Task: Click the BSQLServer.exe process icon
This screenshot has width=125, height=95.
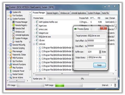Action: [37, 37]
